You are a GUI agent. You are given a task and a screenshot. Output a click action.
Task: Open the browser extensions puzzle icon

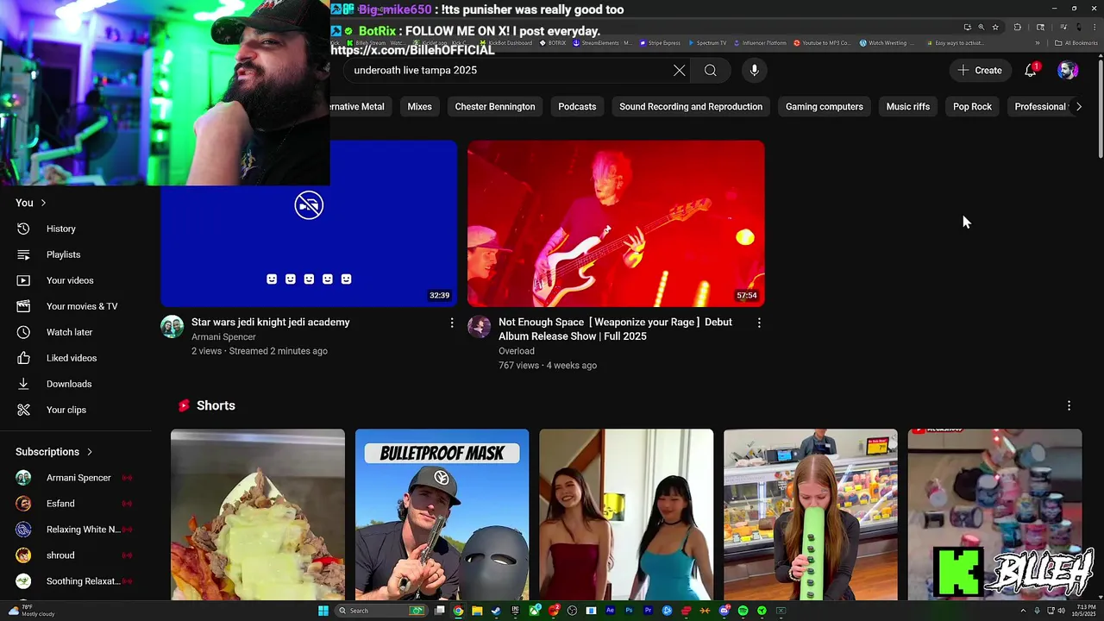1018,28
